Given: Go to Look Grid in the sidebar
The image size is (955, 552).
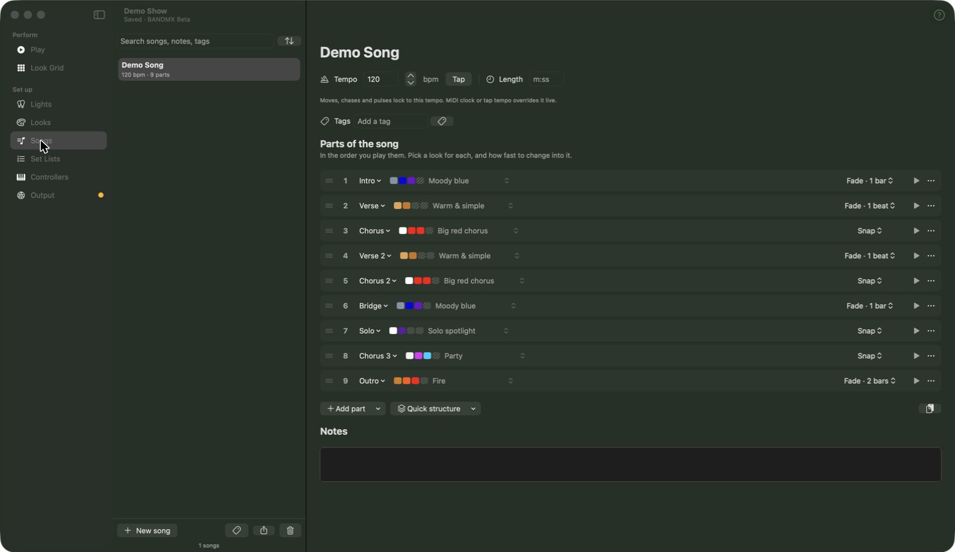Looking at the screenshot, I should (x=59, y=68).
